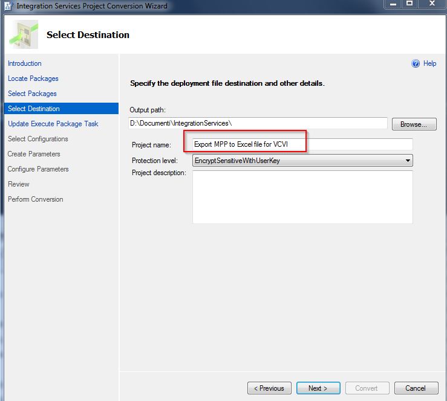Expand the Protection level dropdown
447x401 pixels.
(x=408, y=161)
